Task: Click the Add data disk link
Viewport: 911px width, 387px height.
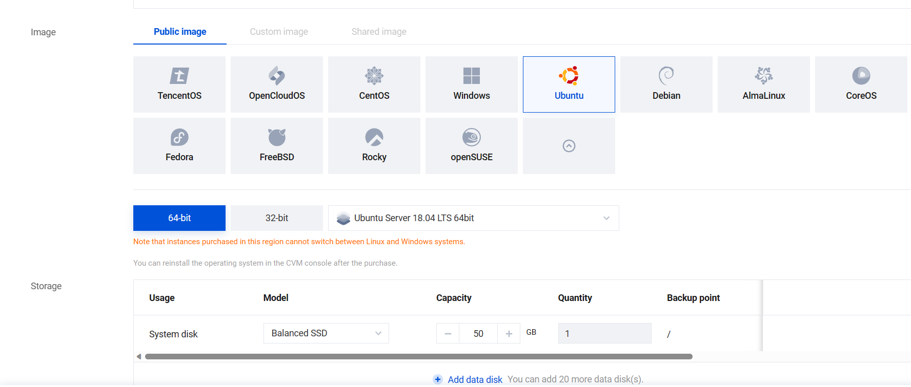Action: (475, 379)
